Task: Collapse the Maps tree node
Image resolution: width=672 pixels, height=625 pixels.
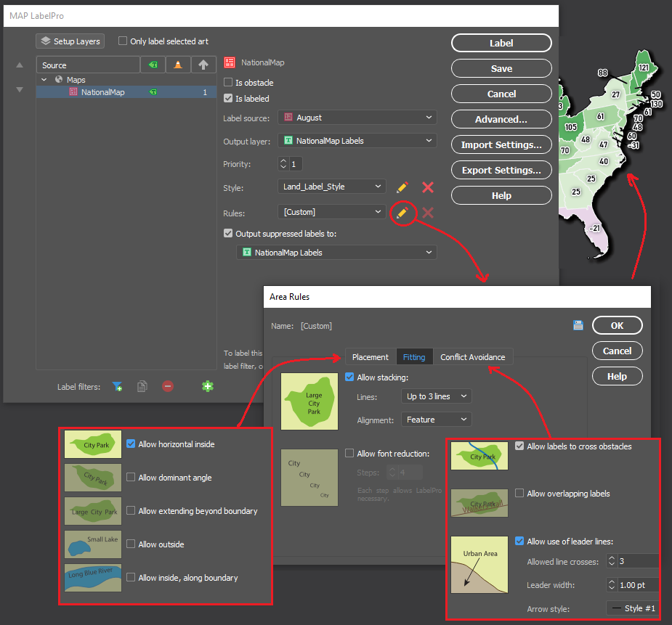Action: (44, 80)
